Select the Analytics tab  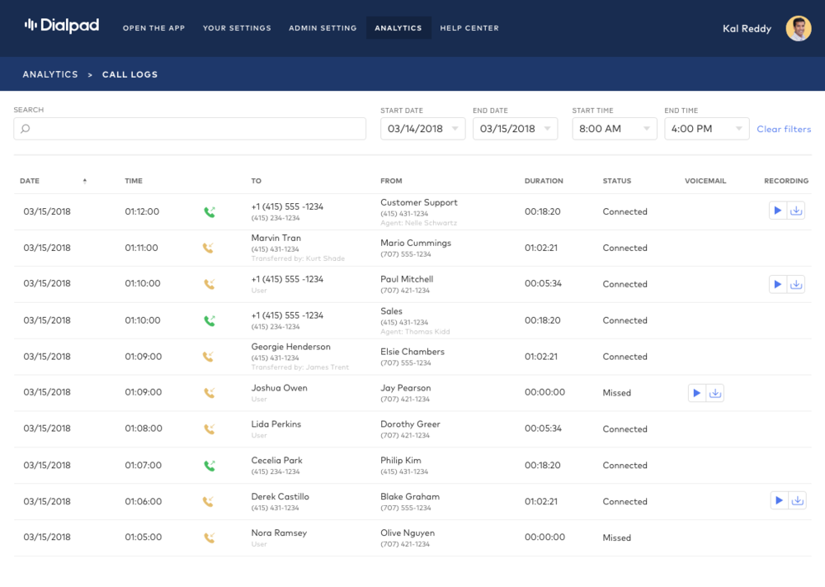tap(398, 28)
